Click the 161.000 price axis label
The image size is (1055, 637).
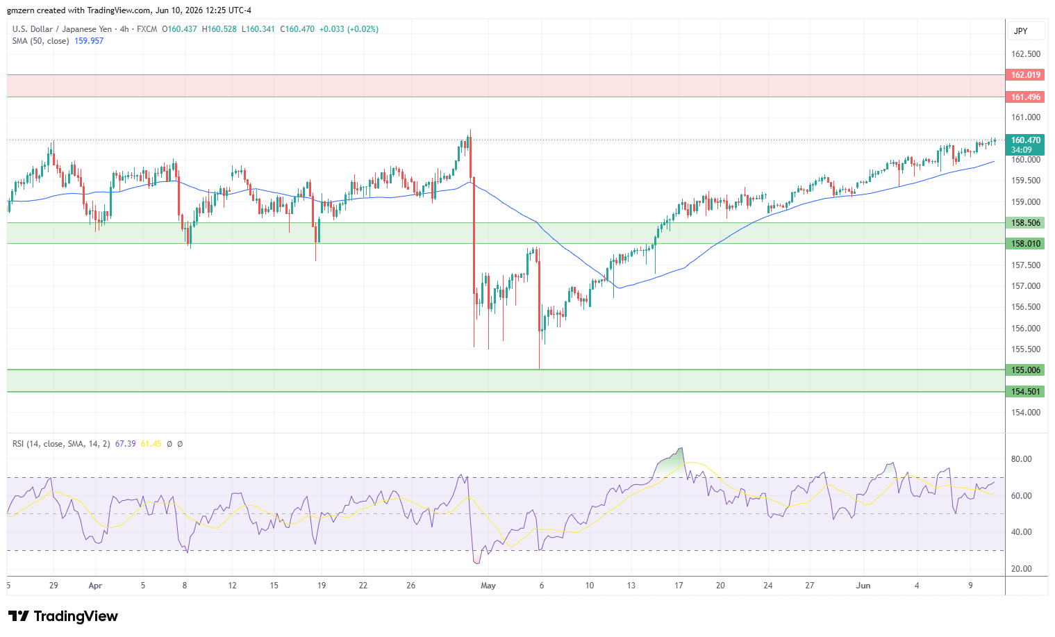[1026, 117]
